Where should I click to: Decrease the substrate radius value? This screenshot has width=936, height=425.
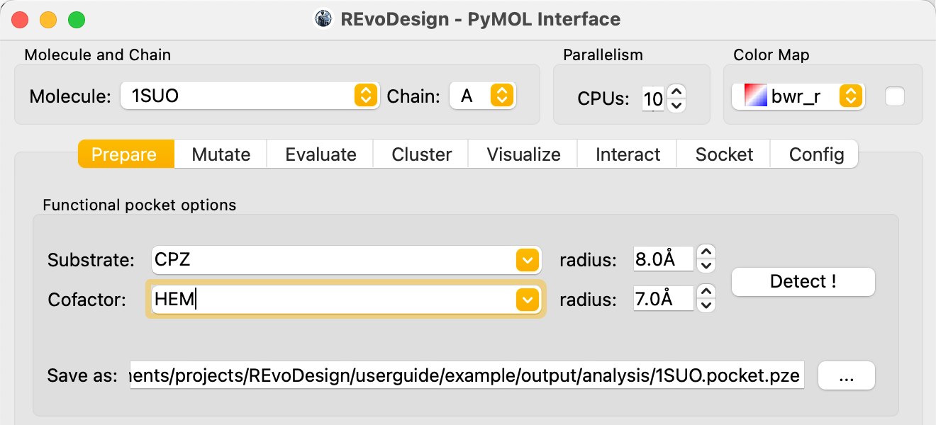click(x=706, y=266)
